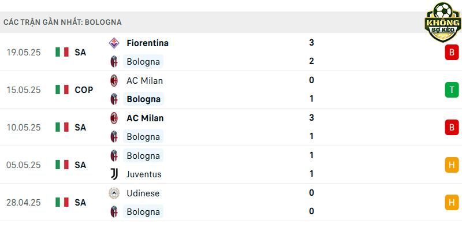Click the Không Sợ Kèo logo
Screen dimensions: 462x231
[x=442, y=22]
